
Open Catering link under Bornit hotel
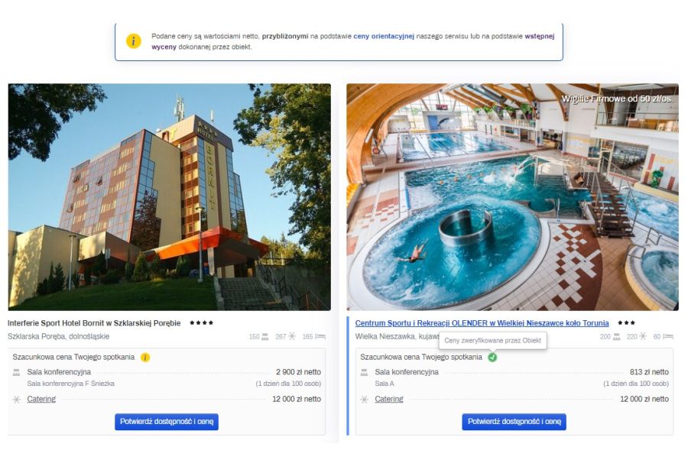pyautogui.click(x=41, y=399)
